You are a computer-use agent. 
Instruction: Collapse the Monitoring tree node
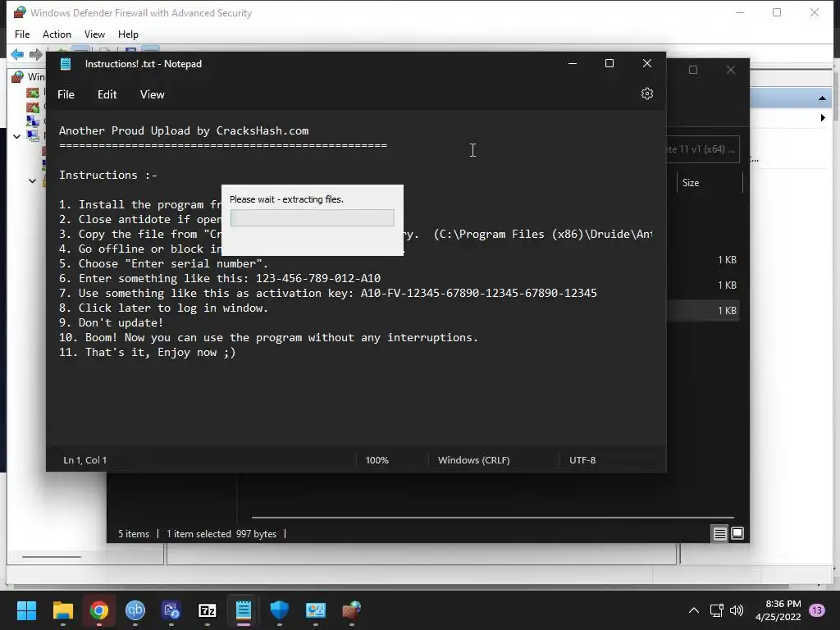(x=16, y=137)
